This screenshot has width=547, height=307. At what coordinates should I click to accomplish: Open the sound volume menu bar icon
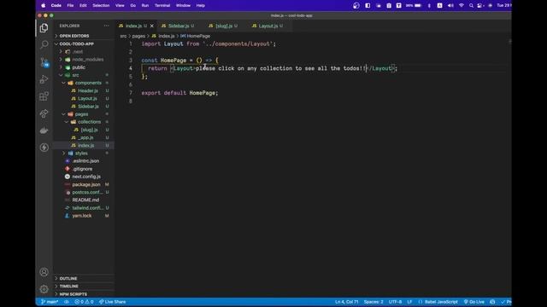[x=450, y=6]
